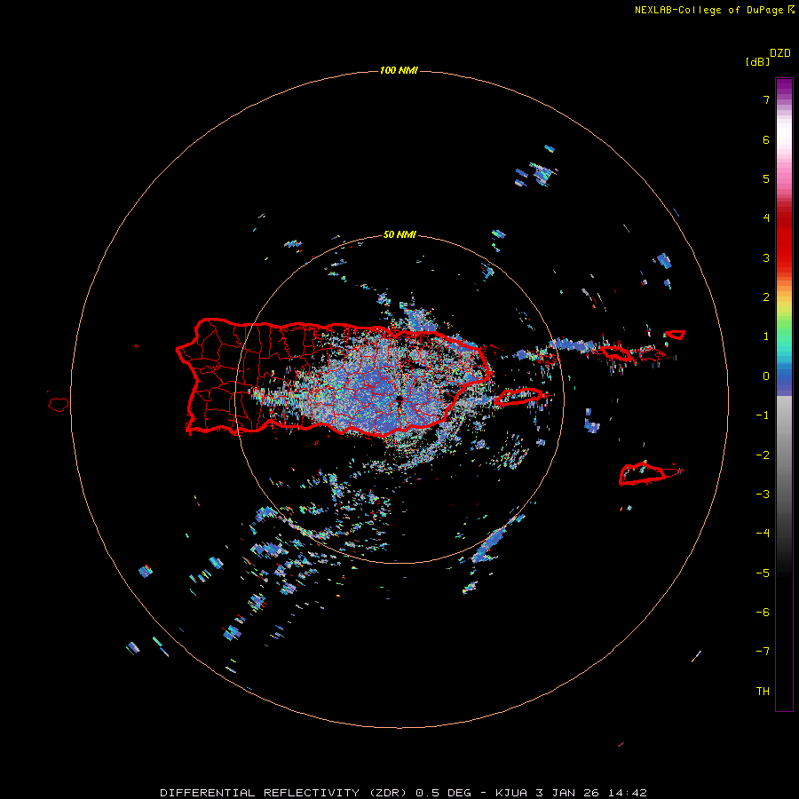
Task: Click the 5 tick label on the color scale
Action: [766, 178]
